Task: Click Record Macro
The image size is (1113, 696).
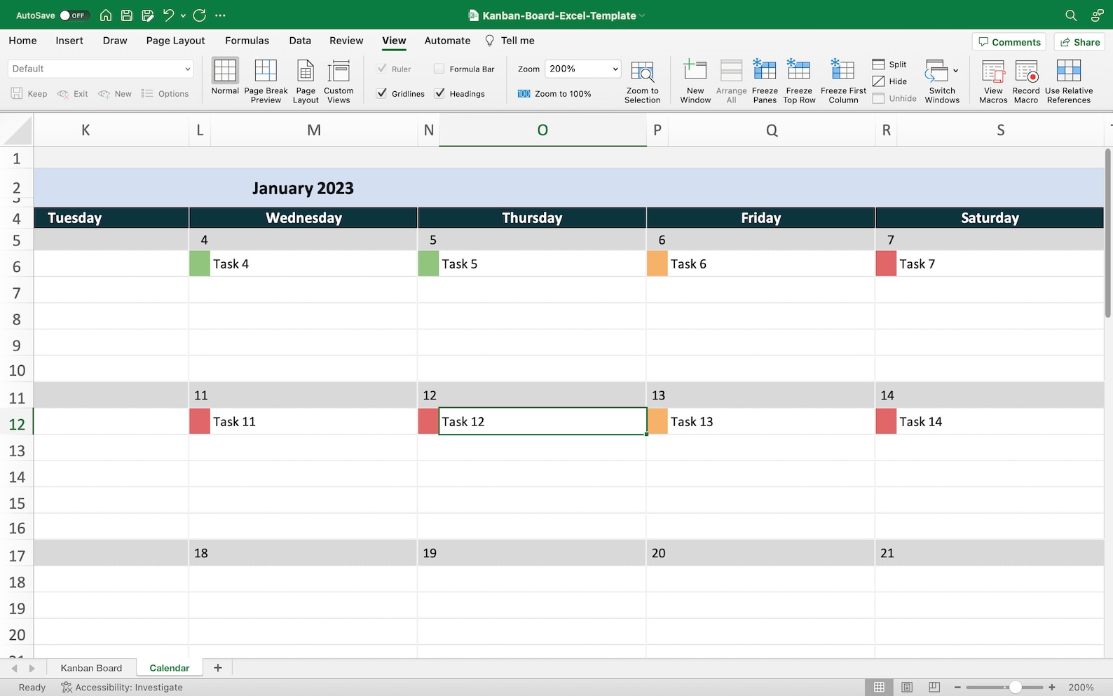Action: pyautogui.click(x=1026, y=81)
